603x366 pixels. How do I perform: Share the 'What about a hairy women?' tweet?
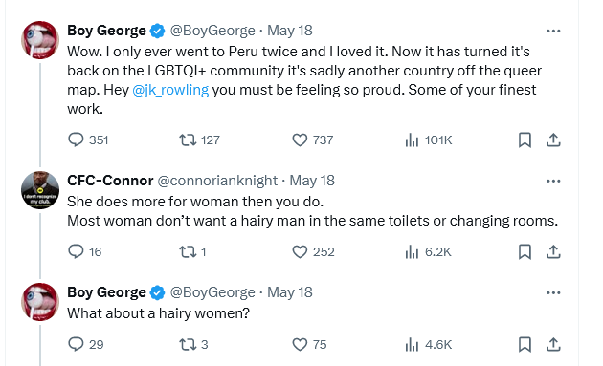pos(553,344)
